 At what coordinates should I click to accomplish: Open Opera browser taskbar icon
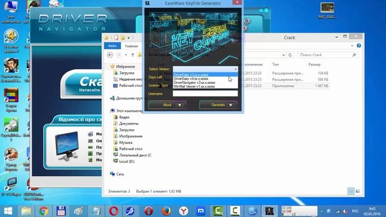coord(113,211)
